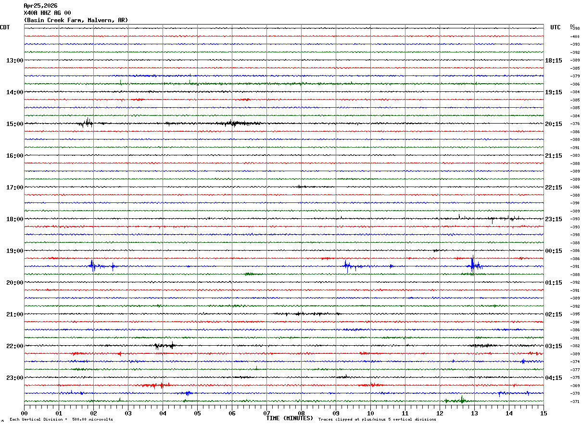
Task: Click the DC offset value -375
Action: [x=575, y=377]
